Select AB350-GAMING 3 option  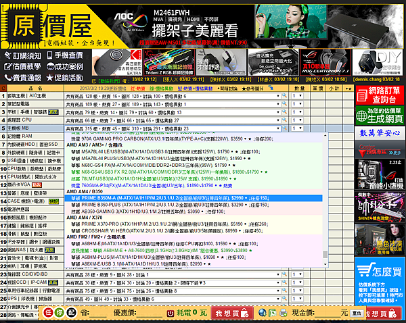(194, 212)
